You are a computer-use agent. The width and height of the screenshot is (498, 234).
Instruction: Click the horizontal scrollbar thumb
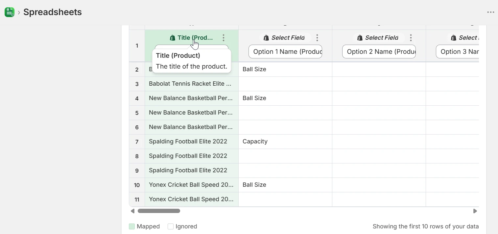pyautogui.click(x=159, y=211)
